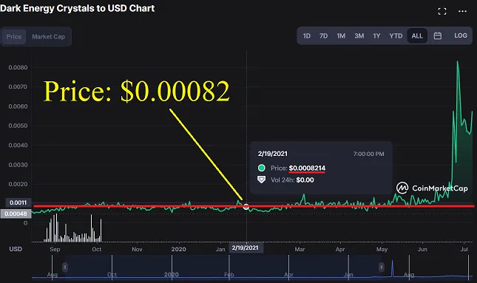Viewport: 477px width, 283px height.
Task: Switch chart to Price tab
Action: point(14,37)
